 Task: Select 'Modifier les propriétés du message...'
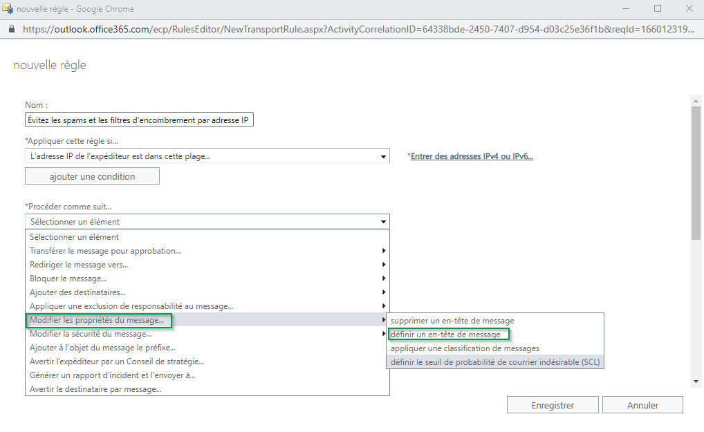pyautogui.click(x=98, y=320)
